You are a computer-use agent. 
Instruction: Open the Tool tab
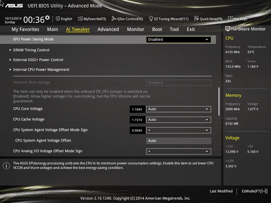(174, 29)
